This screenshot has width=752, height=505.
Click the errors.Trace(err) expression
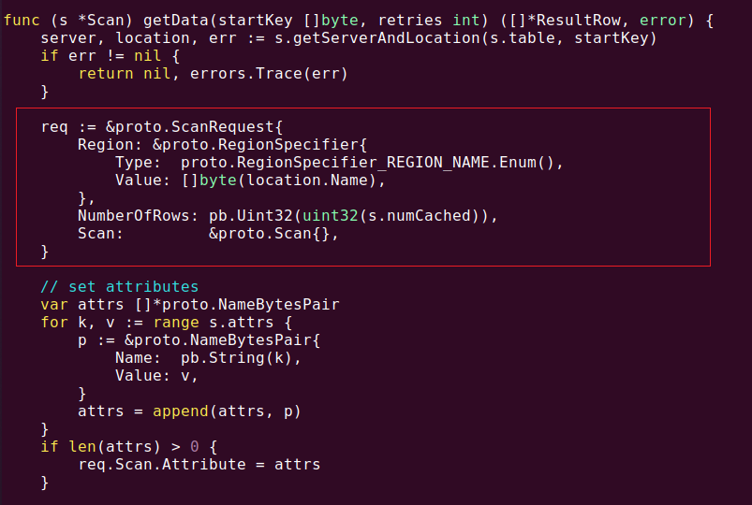[269, 74]
